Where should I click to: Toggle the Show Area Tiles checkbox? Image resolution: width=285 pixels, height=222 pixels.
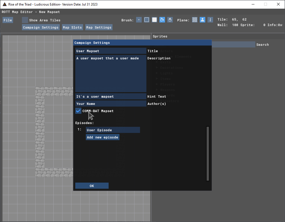(25, 20)
